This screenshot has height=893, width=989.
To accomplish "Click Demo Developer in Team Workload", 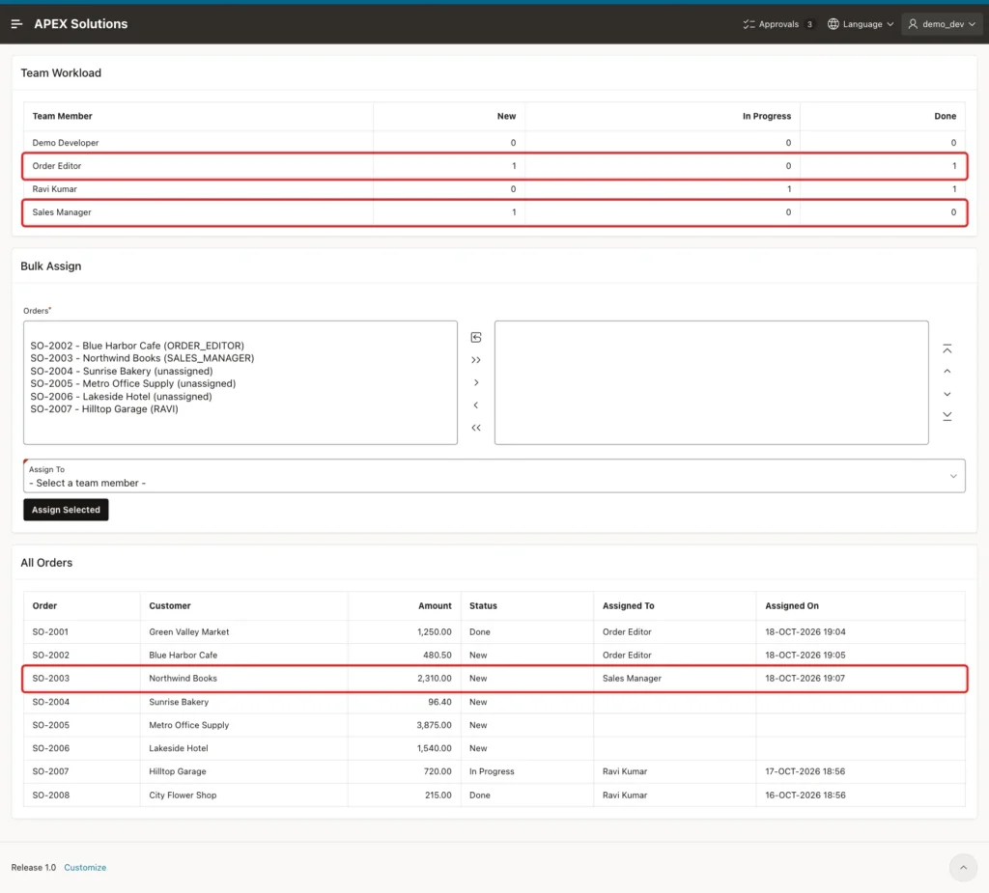I will coord(66,143).
